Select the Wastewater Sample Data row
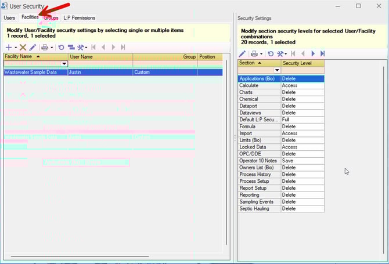Viewport: 389px width, 264px height. point(34,73)
